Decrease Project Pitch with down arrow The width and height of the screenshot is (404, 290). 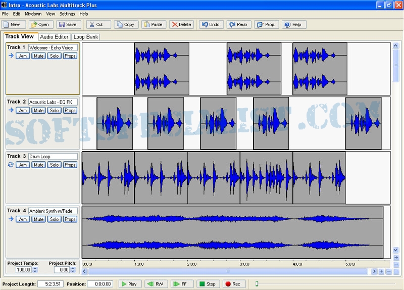pyautogui.click(x=73, y=272)
